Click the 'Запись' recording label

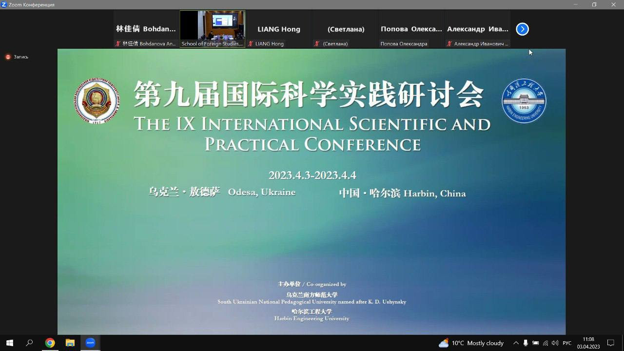[x=21, y=57]
